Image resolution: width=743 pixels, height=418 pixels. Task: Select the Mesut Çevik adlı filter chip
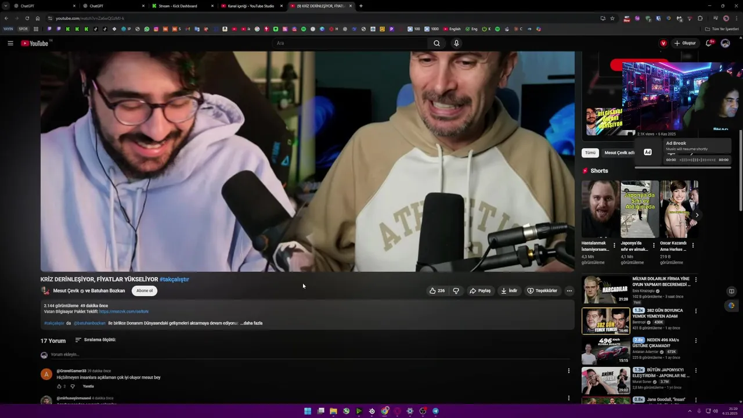tap(619, 153)
